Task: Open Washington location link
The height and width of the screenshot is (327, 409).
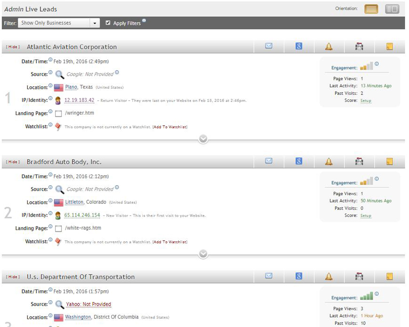Action: click(78, 317)
